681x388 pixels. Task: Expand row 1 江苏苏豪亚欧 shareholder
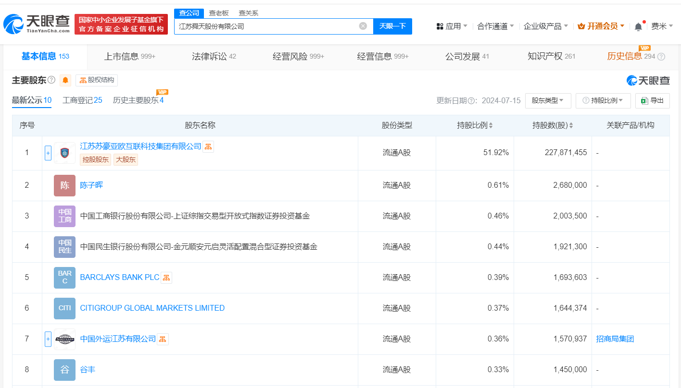coord(48,153)
